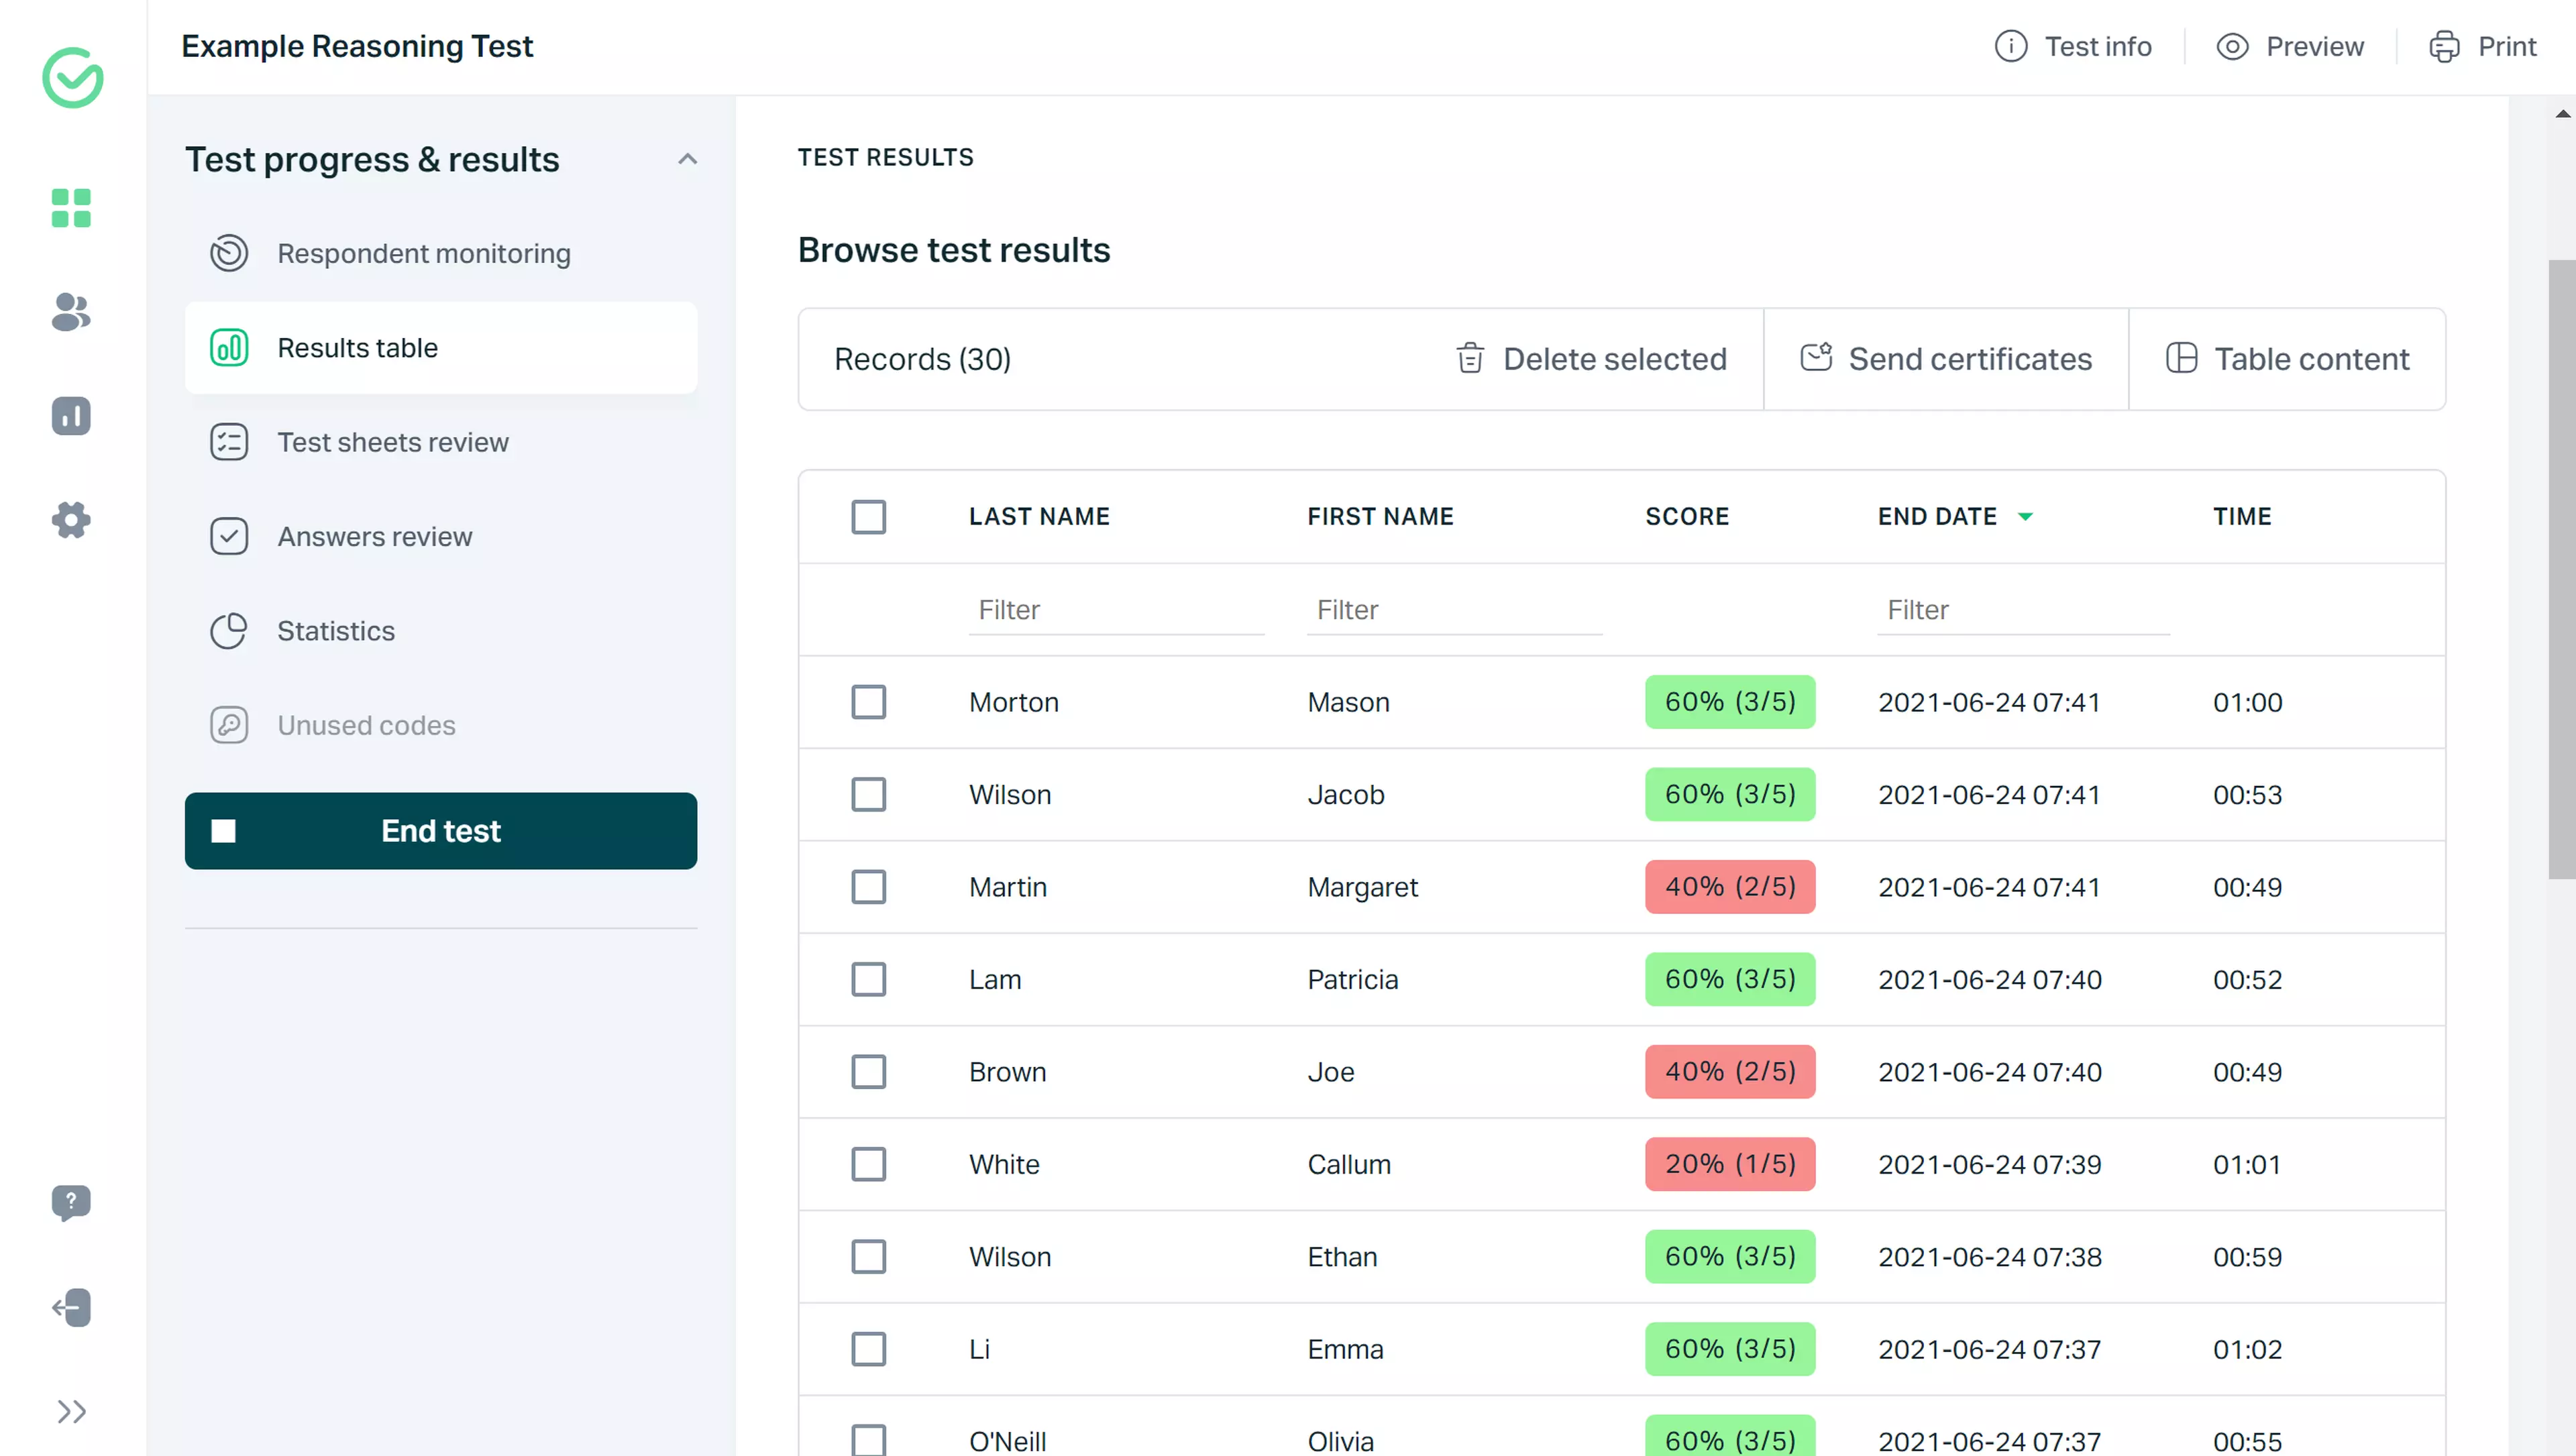This screenshot has height=1456, width=2576.
Task: Tick the select-all header checkbox
Action: pos(868,517)
